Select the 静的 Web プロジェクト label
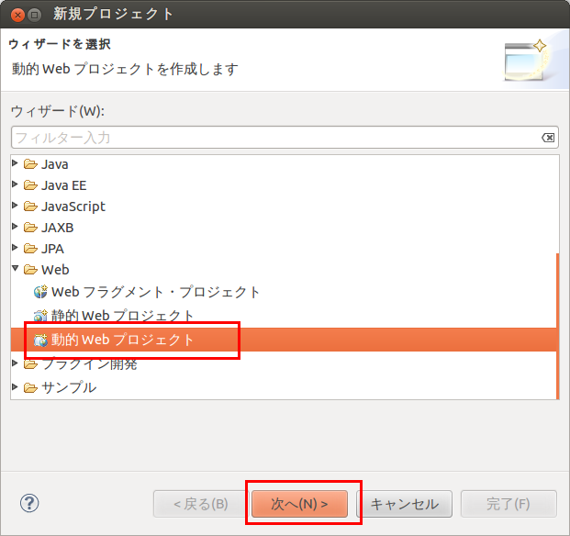Screen dimensions: 570x536 point(122,316)
